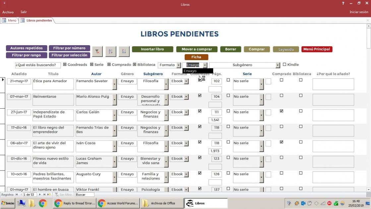
Task: Sort descending with the Z-A icon
Action: 124,51
